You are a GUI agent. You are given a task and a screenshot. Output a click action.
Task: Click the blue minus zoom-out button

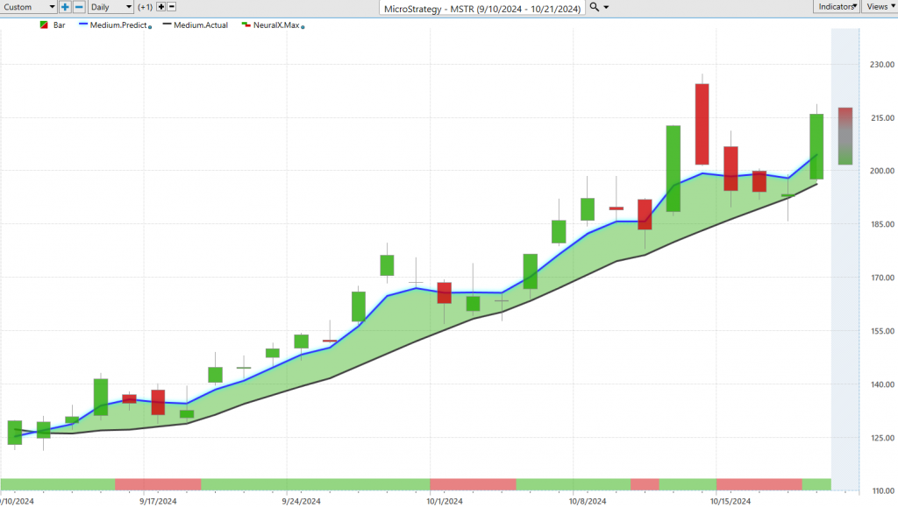coord(79,7)
